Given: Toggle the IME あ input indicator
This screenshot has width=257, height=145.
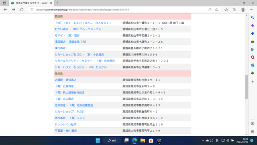Looking at the screenshot, I should [217, 141].
